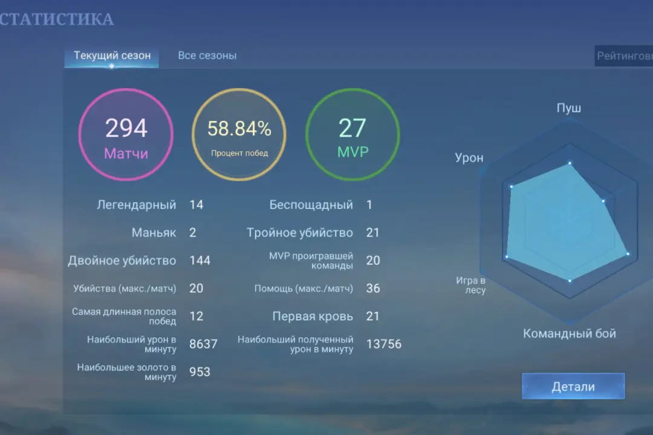Expand the Рейтинговый mode dropdown

tap(623, 56)
